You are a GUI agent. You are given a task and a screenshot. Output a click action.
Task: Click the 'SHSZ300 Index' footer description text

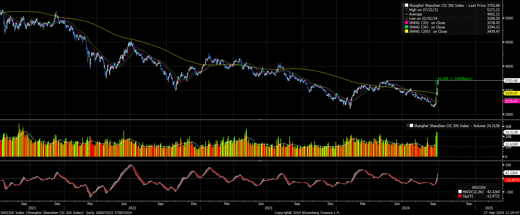pos(42,213)
